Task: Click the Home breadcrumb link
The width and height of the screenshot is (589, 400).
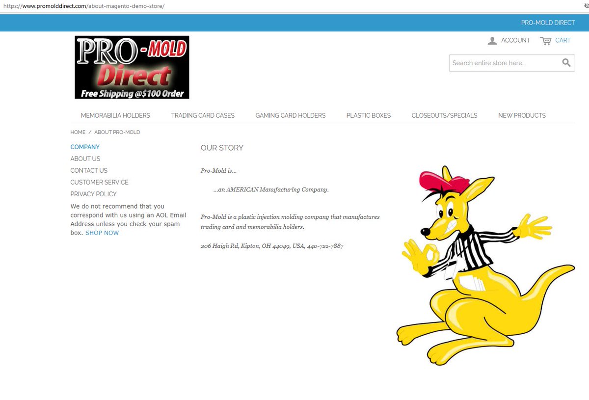Action: [x=78, y=133]
